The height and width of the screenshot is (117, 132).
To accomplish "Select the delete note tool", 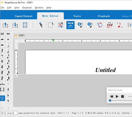I will (x=90, y=25).
